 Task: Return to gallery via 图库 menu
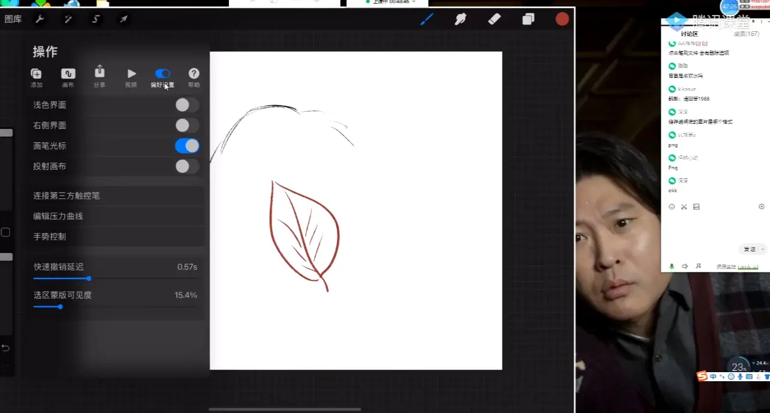pos(13,19)
